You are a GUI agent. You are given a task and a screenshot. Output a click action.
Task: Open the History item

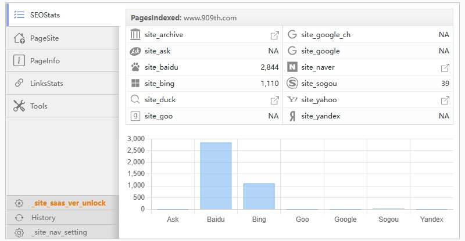[44, 218]
